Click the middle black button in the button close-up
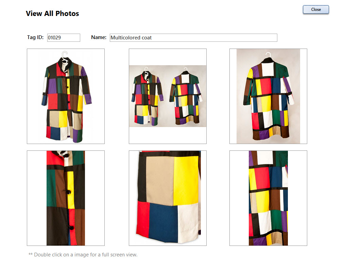This screenshot has height=271, width=346. click(69, 192)
